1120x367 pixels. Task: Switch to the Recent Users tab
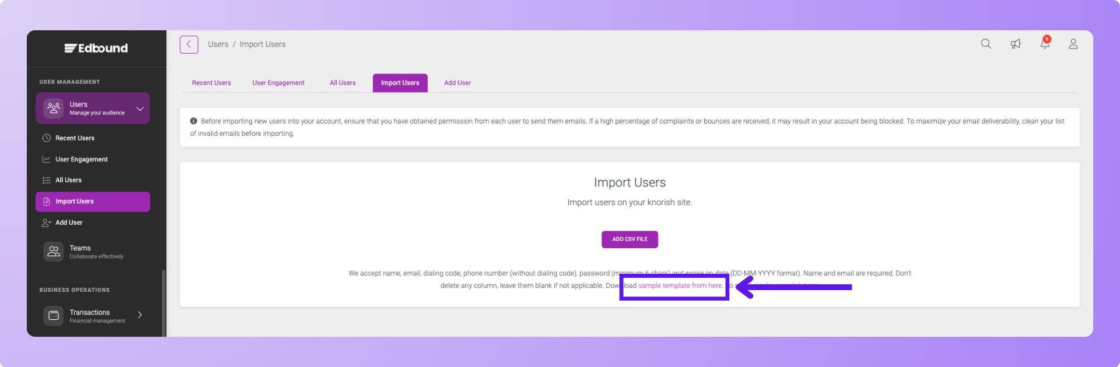tap(211, 83)
